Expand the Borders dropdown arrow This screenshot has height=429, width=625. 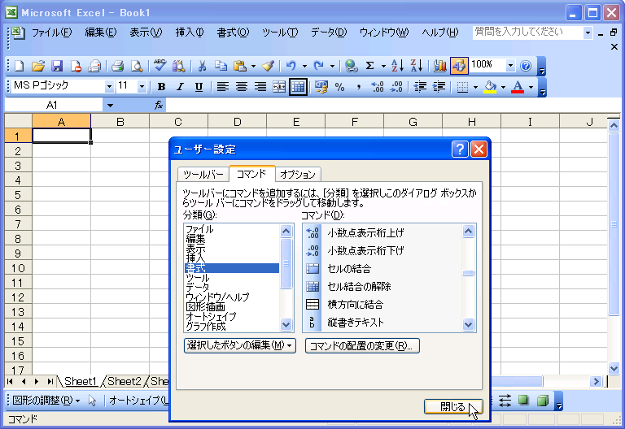point(475,87)
